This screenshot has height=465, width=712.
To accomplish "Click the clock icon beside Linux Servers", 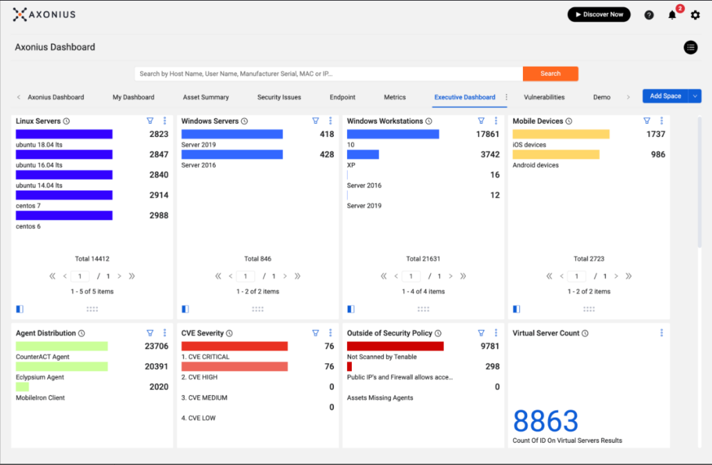I will pos(66,121).
